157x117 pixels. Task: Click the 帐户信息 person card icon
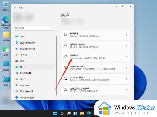[x=65, y=35]
